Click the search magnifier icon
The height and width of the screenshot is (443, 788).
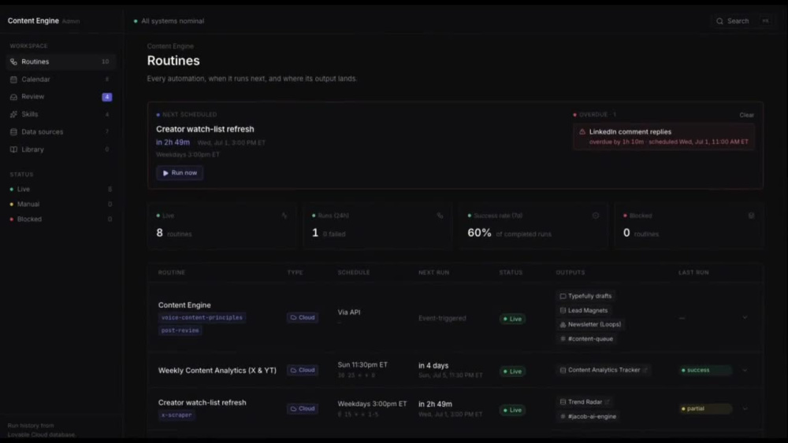pyautogui.click(x=719, y=21)
